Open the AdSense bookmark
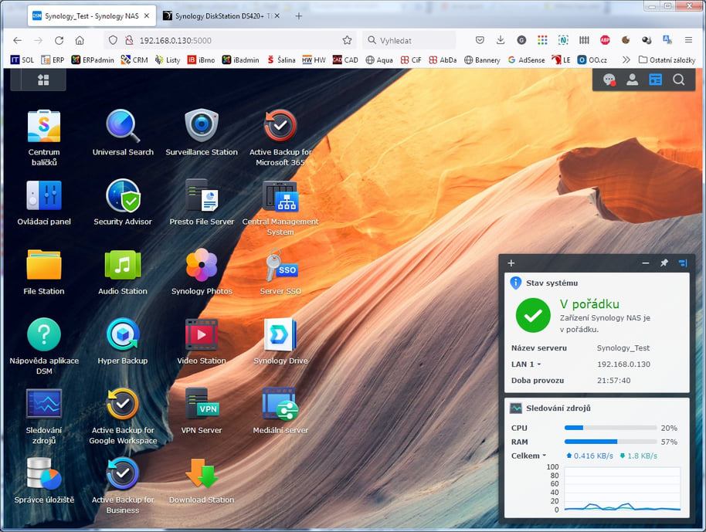706x532 pixels. pyautogui.click(x=526, y=60)
